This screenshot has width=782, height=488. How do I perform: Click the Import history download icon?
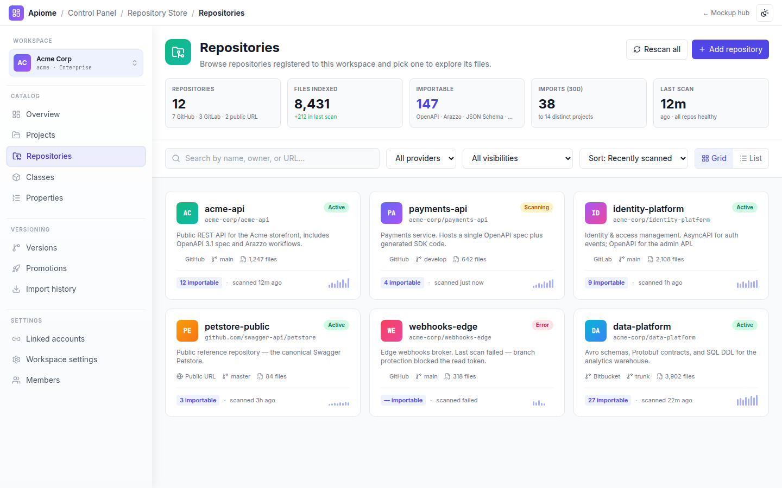tap(16, 289)
